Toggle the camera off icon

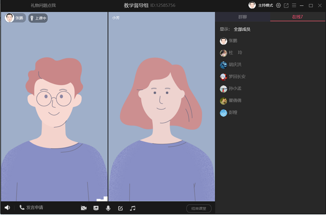tap(84, 208)
